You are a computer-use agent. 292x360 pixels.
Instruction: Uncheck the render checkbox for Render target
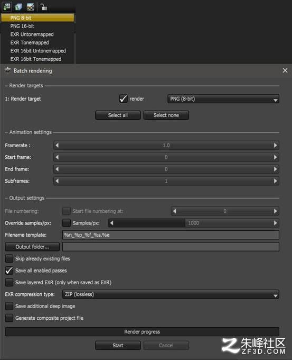coord(123,98)
